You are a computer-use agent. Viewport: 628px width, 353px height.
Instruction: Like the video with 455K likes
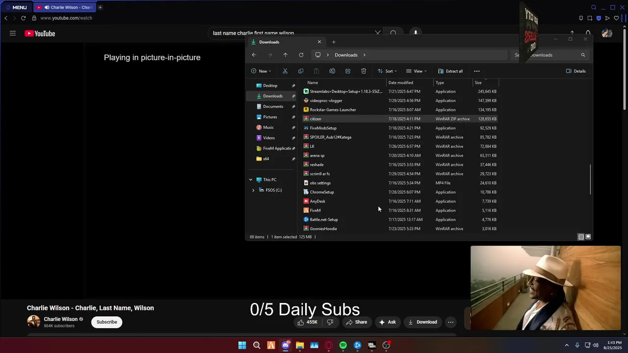click(308, 322)
